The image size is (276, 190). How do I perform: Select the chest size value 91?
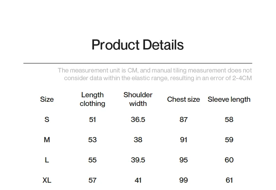point(183,140)
